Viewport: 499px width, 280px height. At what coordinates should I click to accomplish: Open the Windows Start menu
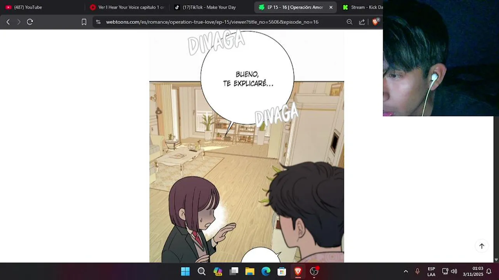point(185,271)
